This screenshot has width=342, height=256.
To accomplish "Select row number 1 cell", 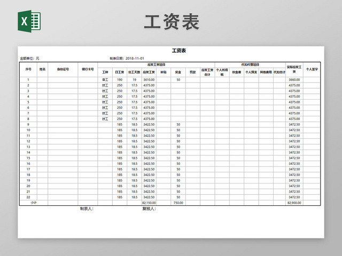I will click(28, 79).
